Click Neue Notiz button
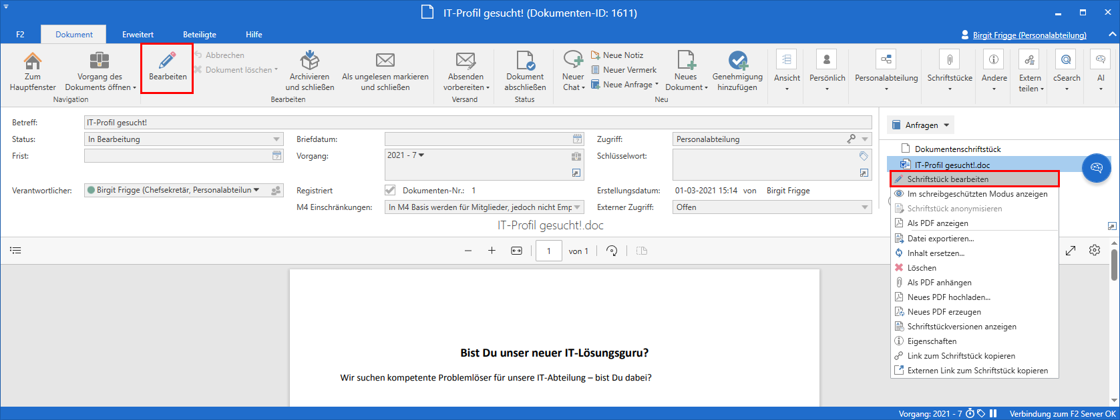1120x420 pixels. click(622, 55)
